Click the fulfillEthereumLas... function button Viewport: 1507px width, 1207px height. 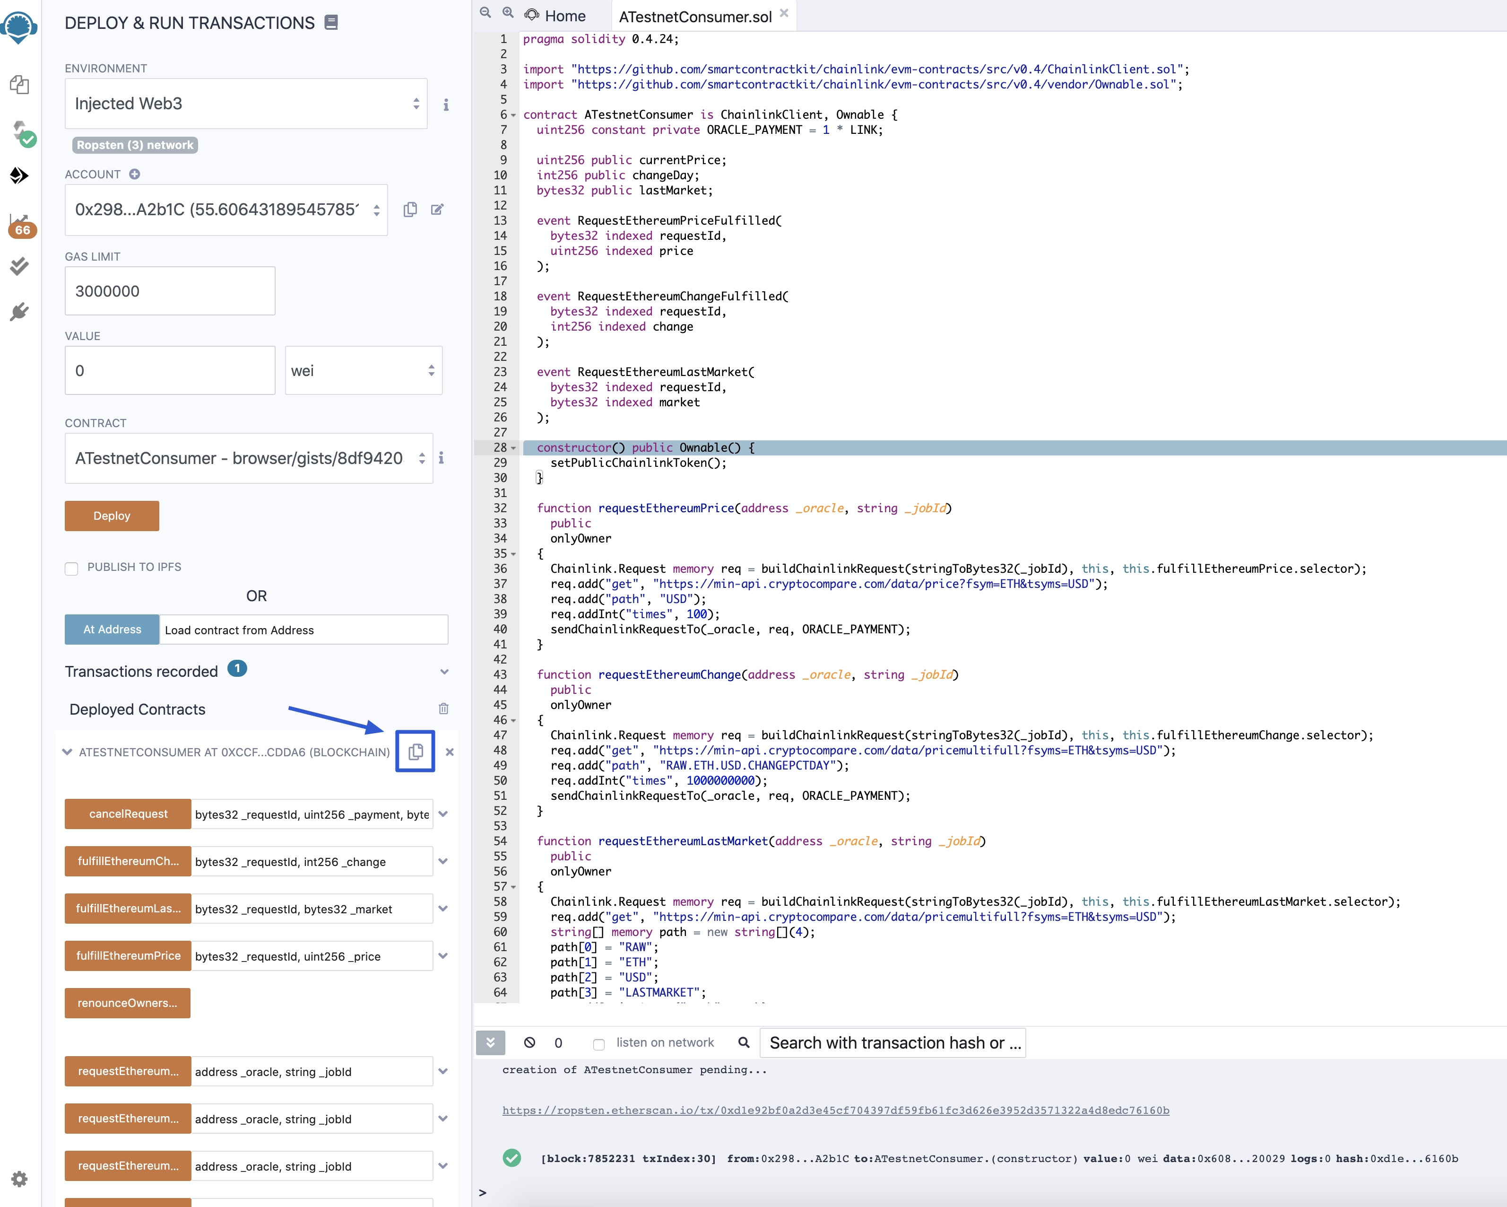(x=128, y=909)
